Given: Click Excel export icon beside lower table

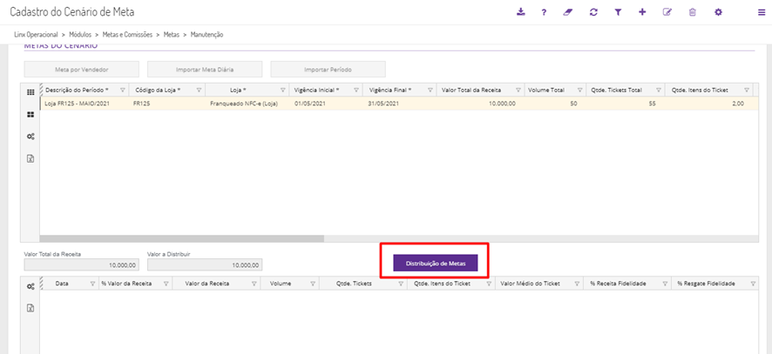Looking at the screenshot, I should click(30, 308).
